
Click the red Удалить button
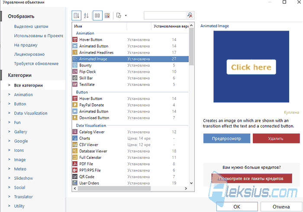(x=276, y=138)
